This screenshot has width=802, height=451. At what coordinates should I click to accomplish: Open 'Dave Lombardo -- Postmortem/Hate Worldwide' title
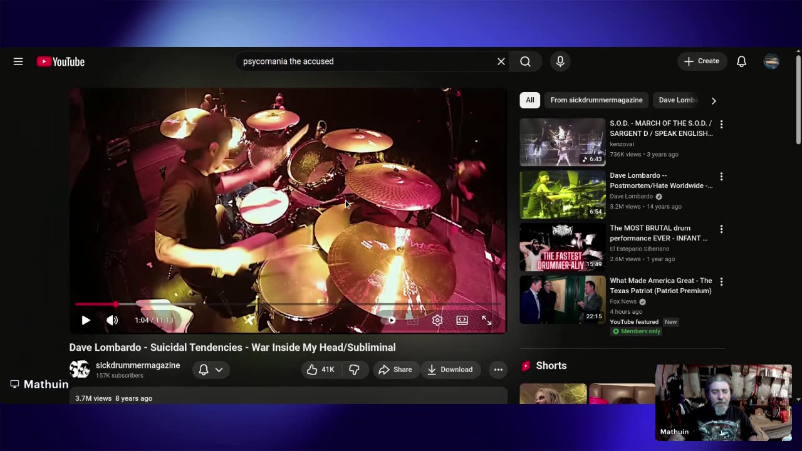pos(661,180)
